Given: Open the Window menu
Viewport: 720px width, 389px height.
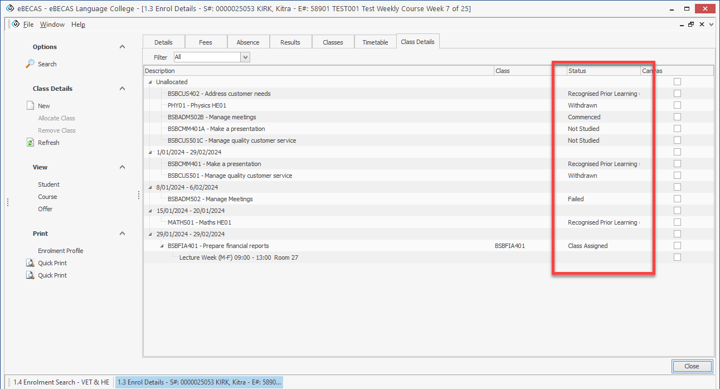Looking at the screenshot, I should pos(52,25).
